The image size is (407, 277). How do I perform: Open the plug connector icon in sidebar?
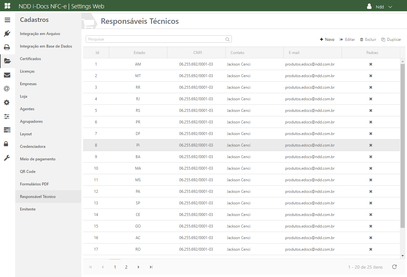click(x=7, y=33)
